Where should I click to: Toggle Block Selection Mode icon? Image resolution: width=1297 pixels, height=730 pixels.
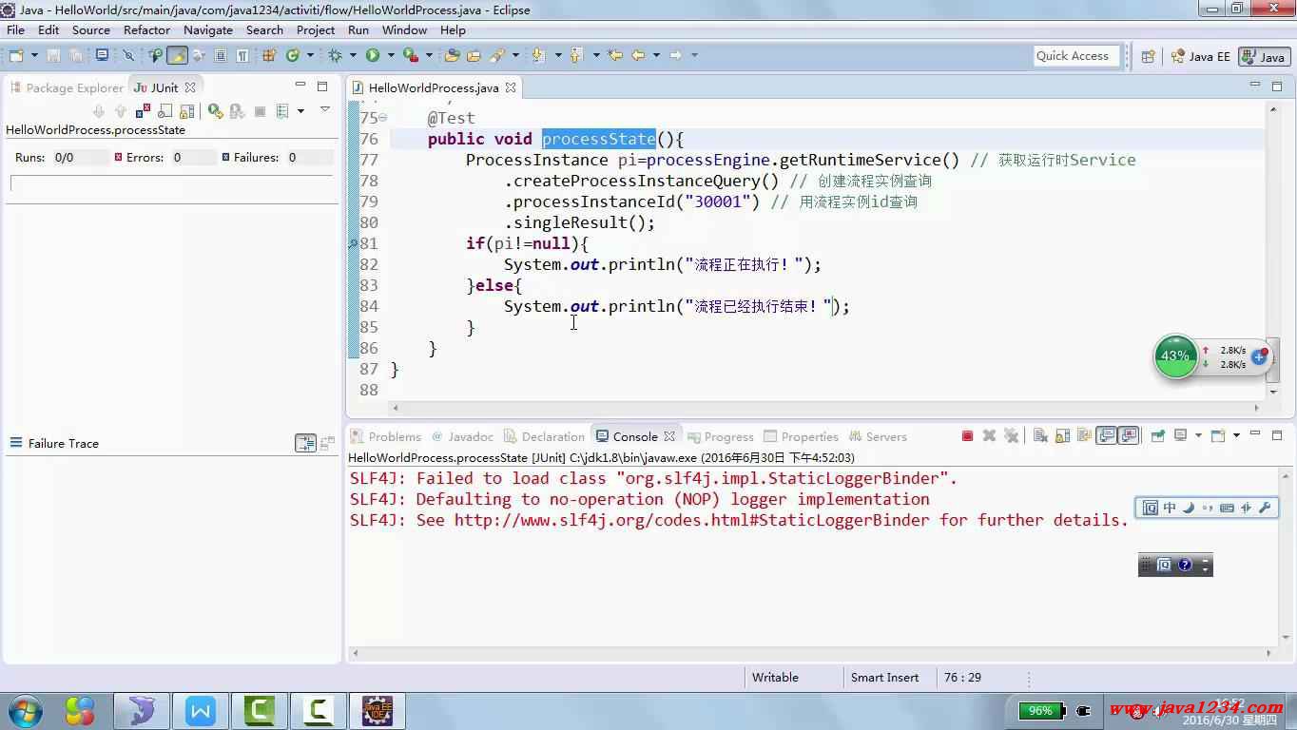pyautogui.click(x=221, y=55)
